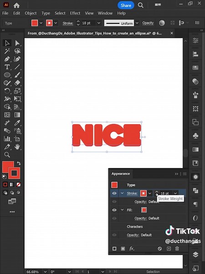The image size is (205, 274).
Task: Toggle visibility of Opacity under Stroke
Action: 114,202
